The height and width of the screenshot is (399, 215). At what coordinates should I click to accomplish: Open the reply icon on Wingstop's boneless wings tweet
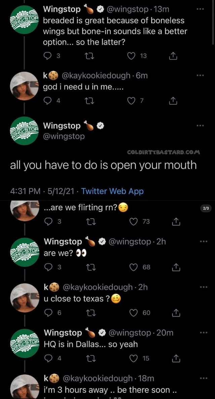point(47,56)
